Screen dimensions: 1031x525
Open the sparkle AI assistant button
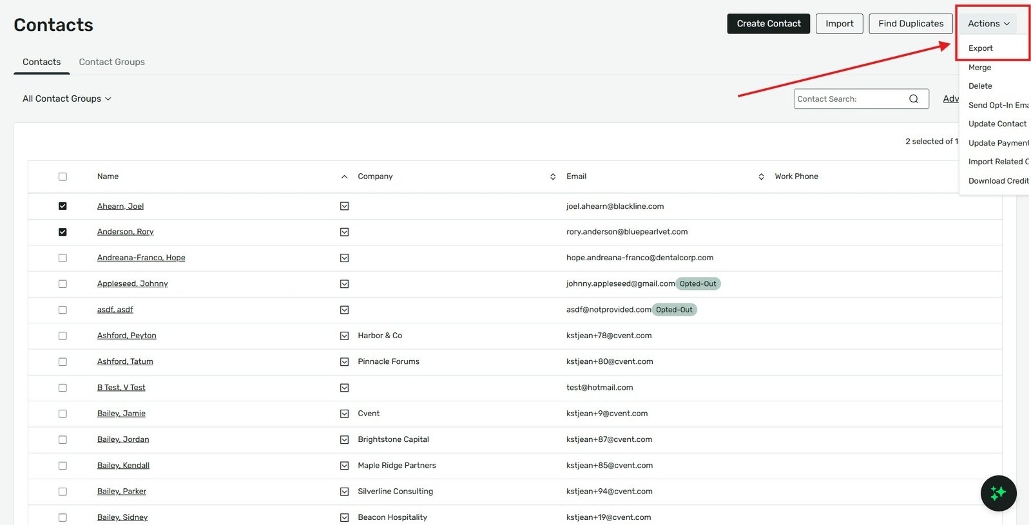pos(998,493)
